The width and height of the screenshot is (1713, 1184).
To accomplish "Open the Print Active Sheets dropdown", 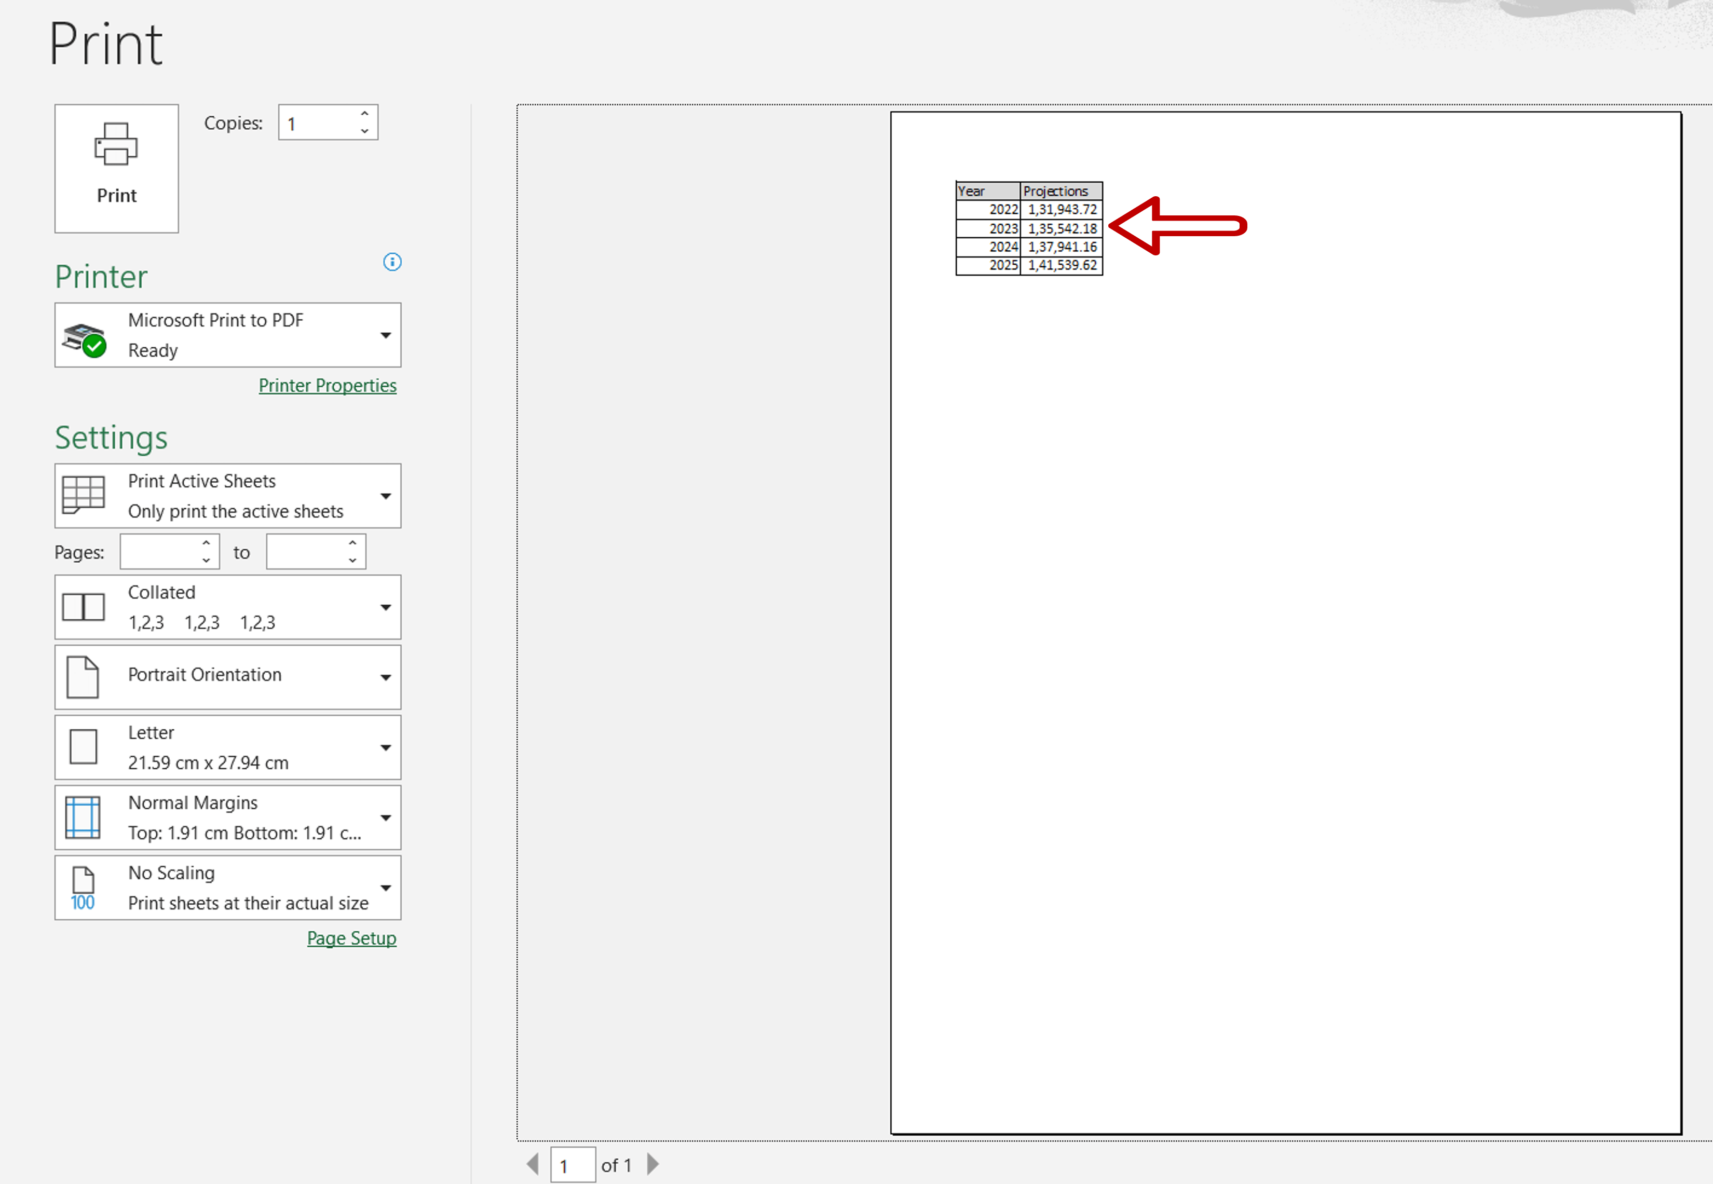I will [x=385, y=496].
